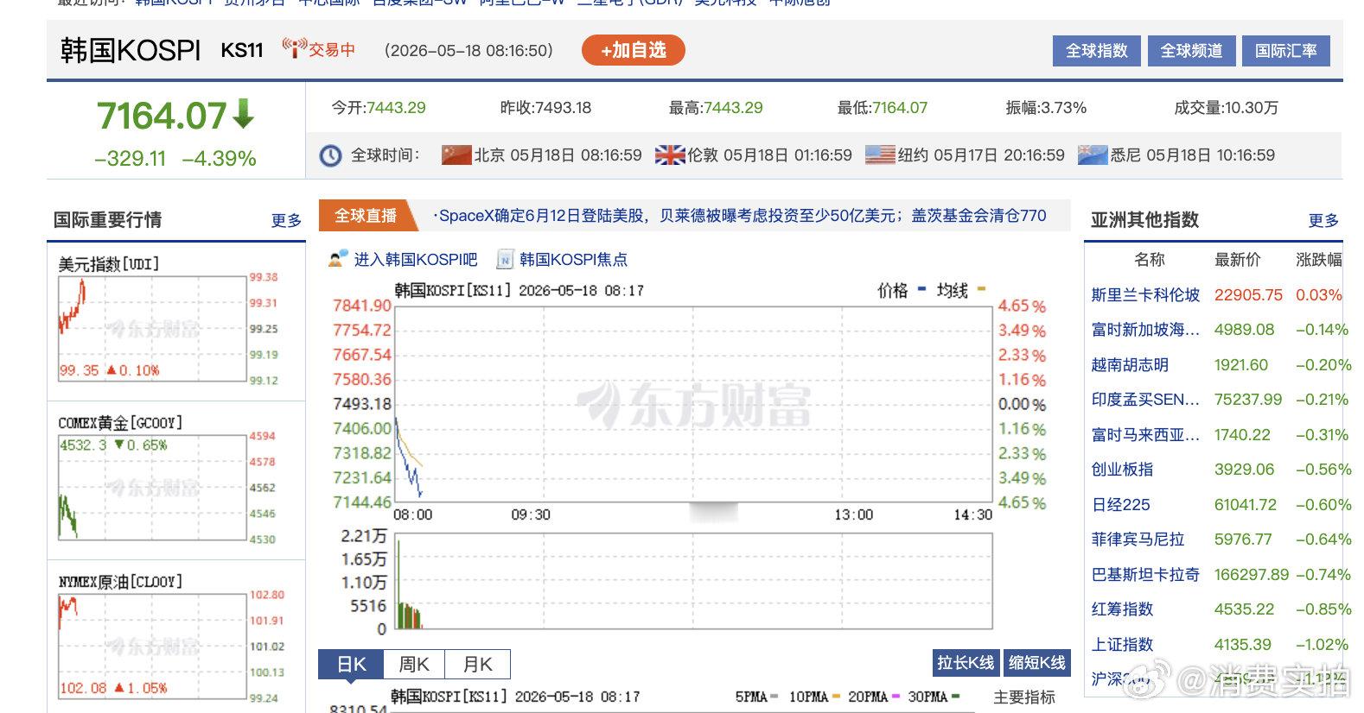This screenshot has width=1364, height=713.
Task: Click the 缩短K线 button
Action: [x=1036, y=662]
